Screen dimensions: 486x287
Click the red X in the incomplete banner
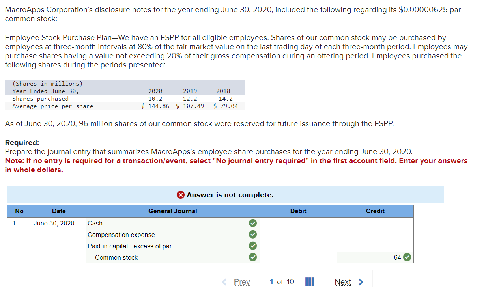pos(180,195)
